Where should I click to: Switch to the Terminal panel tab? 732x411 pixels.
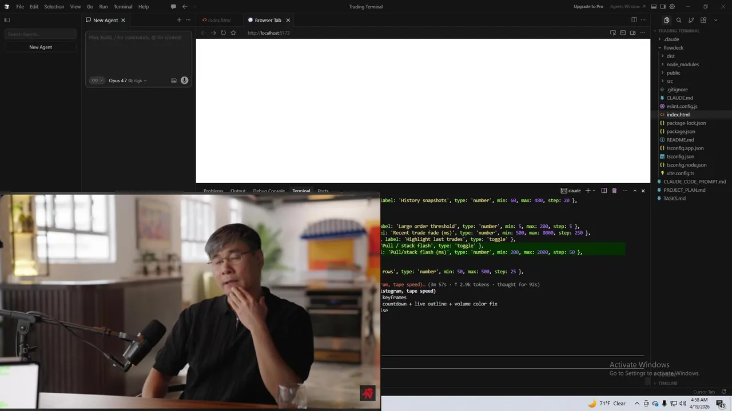click(x=301, y=191)
